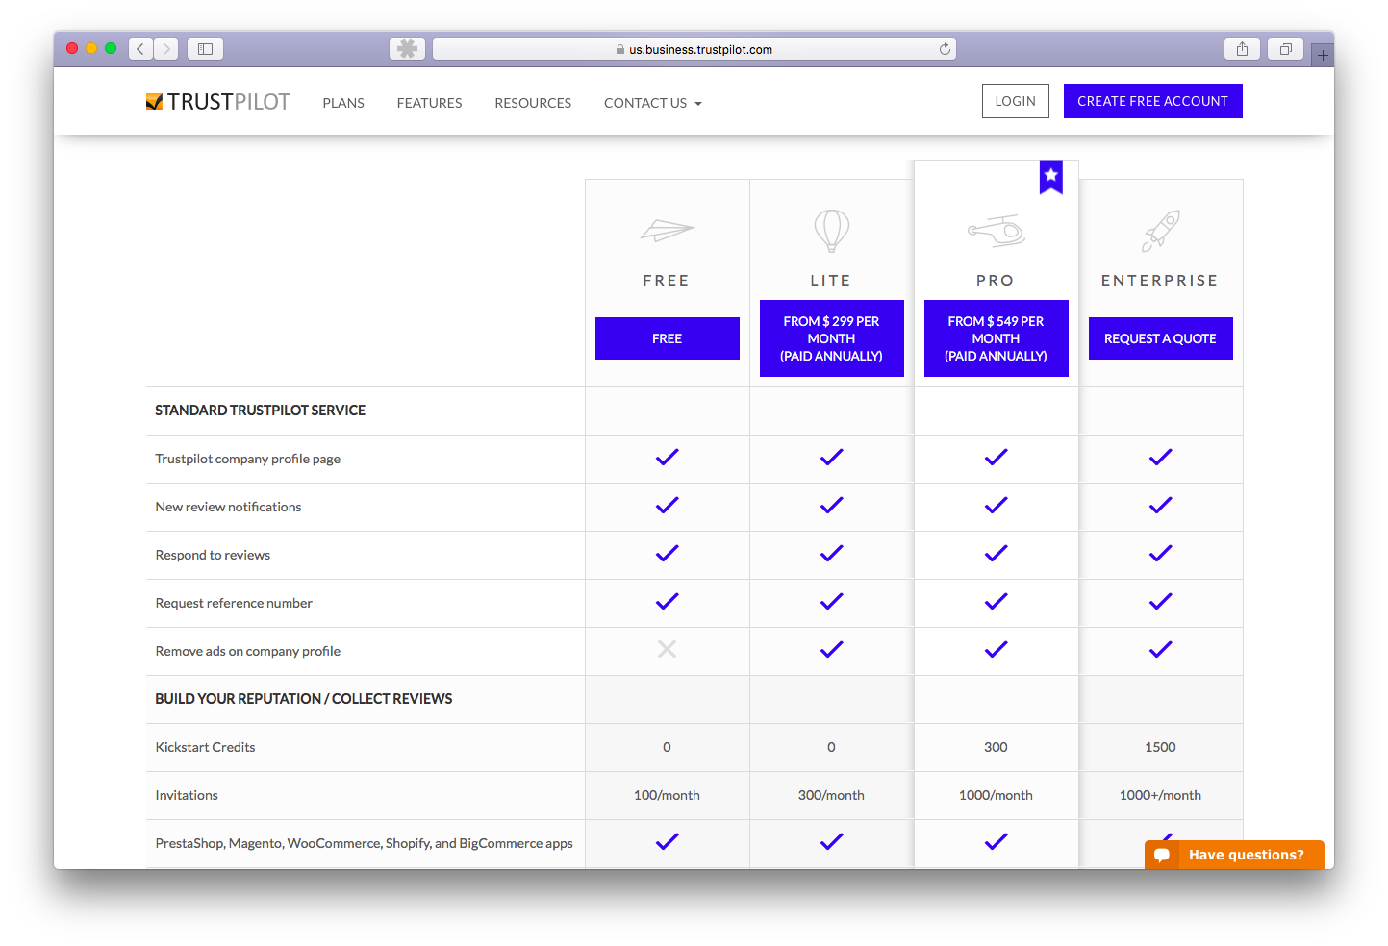Viewport: 1388px width, 946px height.
Task: Show all tabs overview icon
Action: (1285, 49)
